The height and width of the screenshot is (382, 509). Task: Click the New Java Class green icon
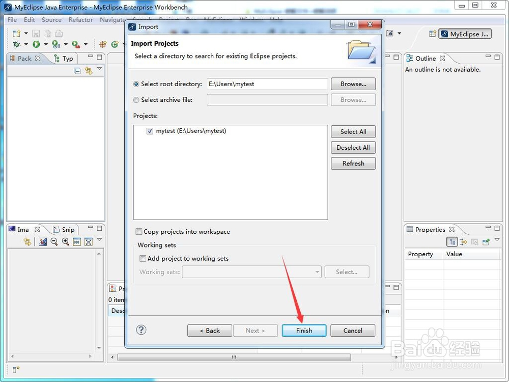point(115,44)
